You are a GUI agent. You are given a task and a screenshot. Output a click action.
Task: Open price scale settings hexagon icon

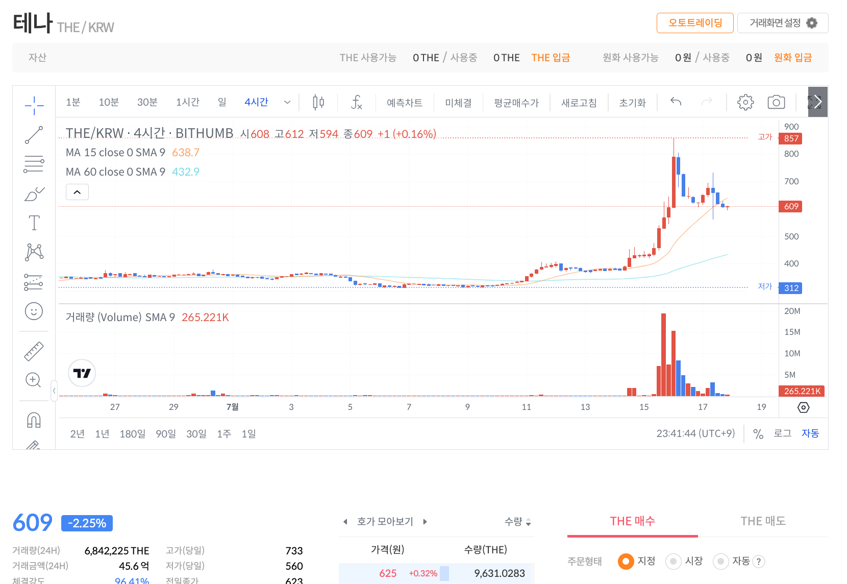pos(803,407)
